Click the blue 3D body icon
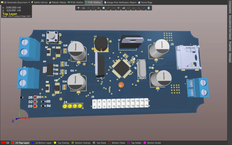The width and height of the screenshot is (232, 145). tap(148, 8)
